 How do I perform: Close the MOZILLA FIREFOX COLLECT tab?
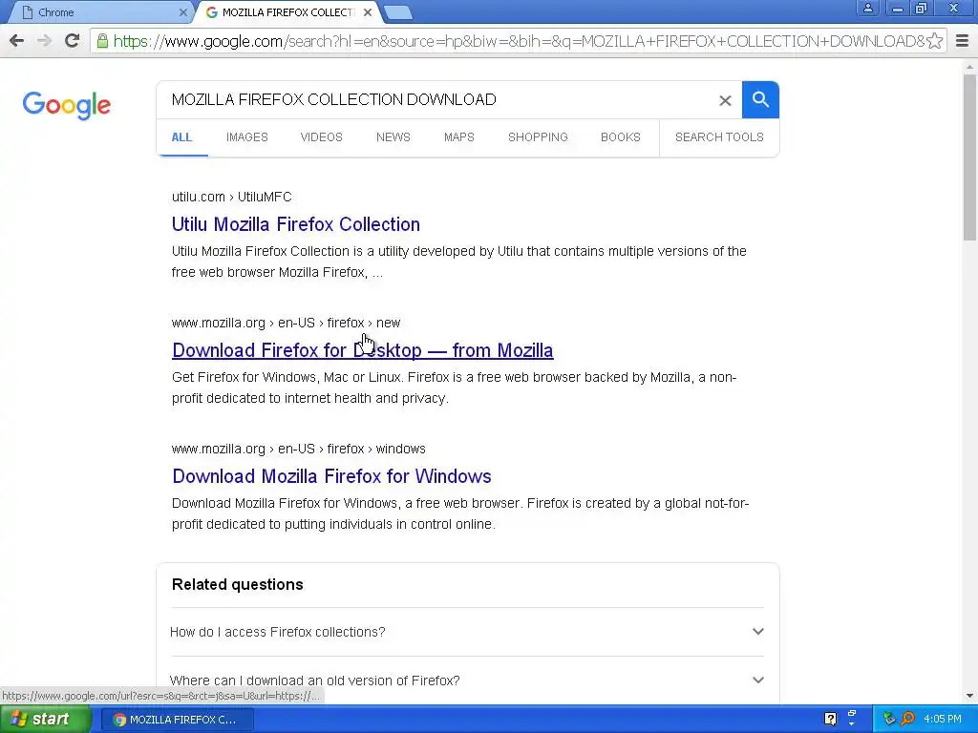(x=368, y=12)
